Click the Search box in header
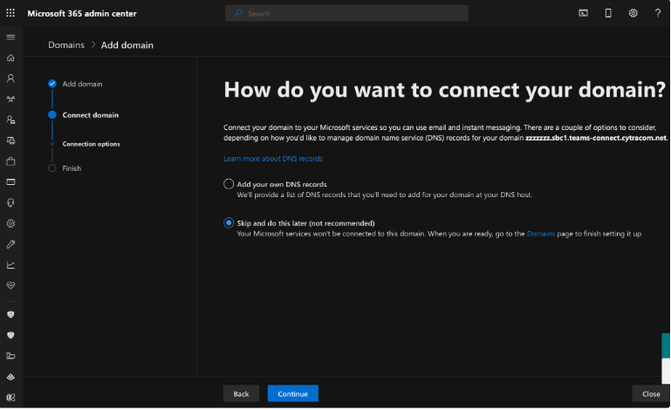This screenshot has height=410, width=671. (346, 13)
